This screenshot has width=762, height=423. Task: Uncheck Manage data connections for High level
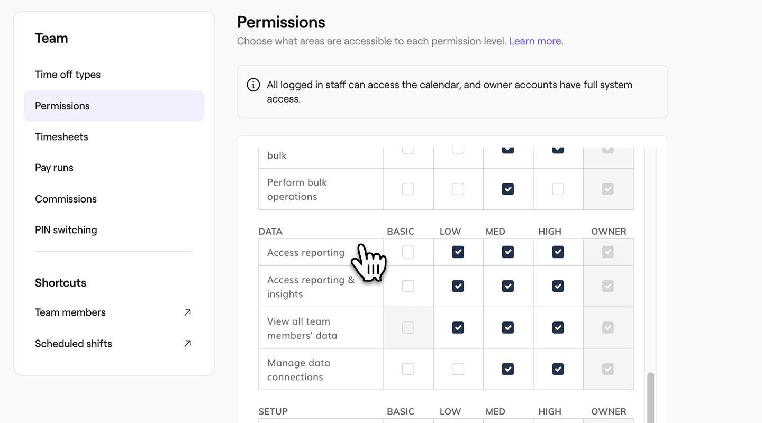click(x=558, y=369)
